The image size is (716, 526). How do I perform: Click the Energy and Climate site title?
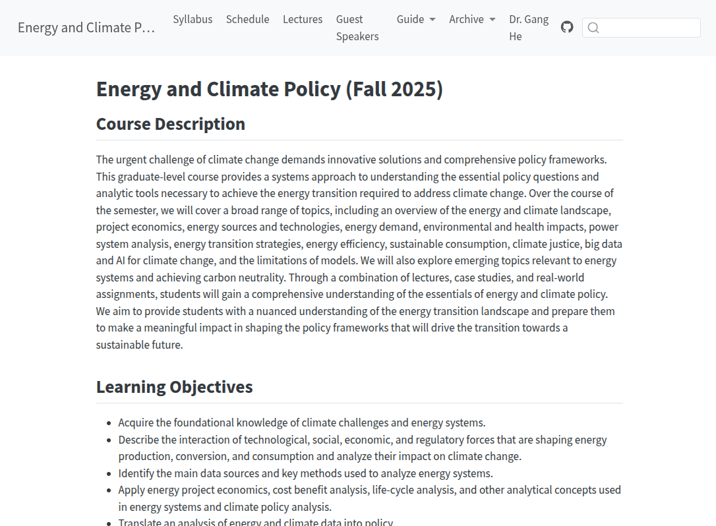click(86, 28)
